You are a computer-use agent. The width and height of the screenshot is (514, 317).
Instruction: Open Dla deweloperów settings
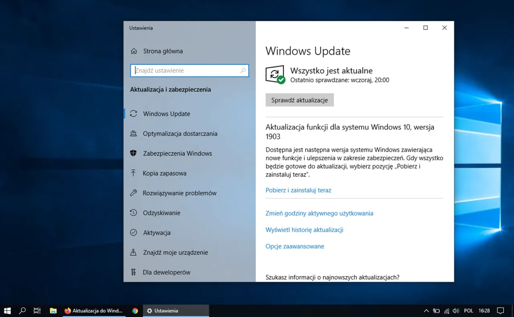[x=166, y=272]
